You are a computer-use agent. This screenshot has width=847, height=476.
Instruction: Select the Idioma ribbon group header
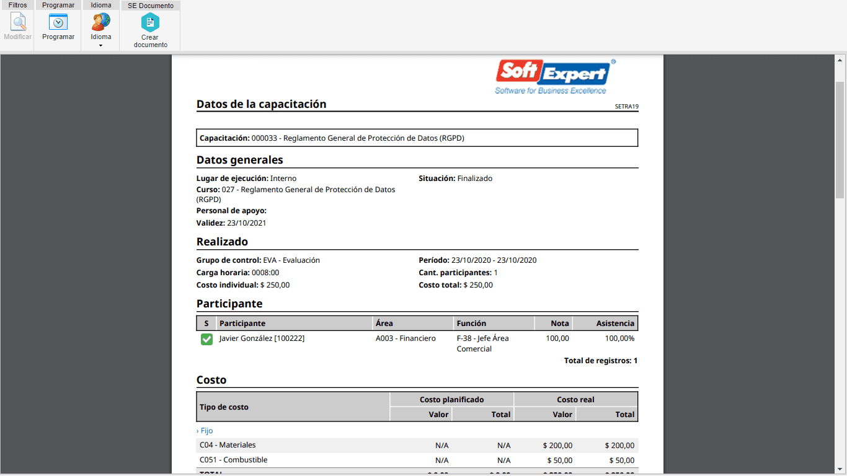tap(101, 5)
